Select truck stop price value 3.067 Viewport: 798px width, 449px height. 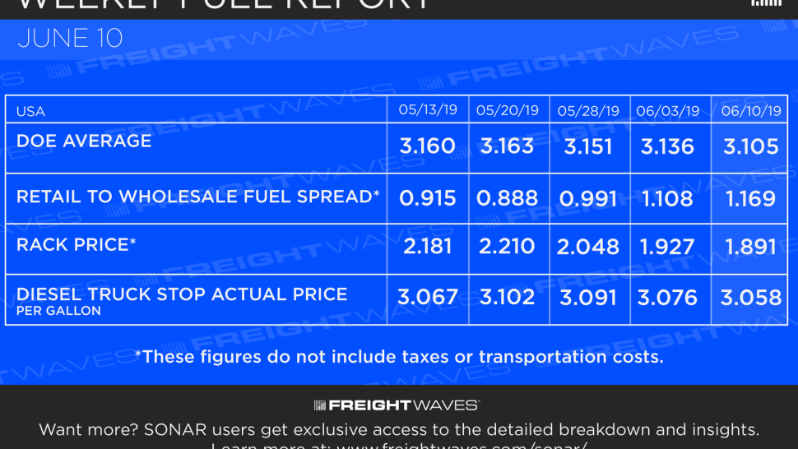[428, 297]
